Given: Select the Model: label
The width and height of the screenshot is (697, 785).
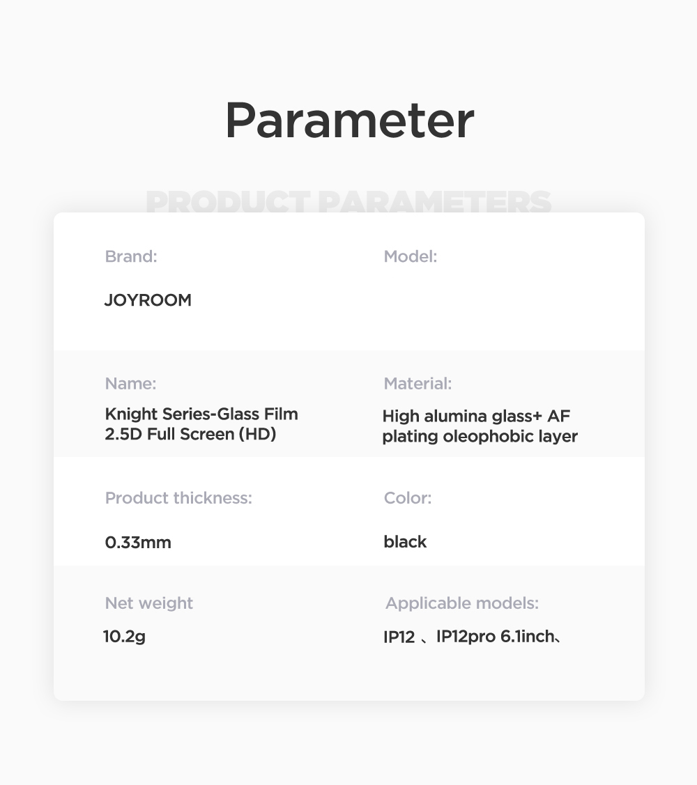Looking at the screenshot, I should [x=411, y=256].
